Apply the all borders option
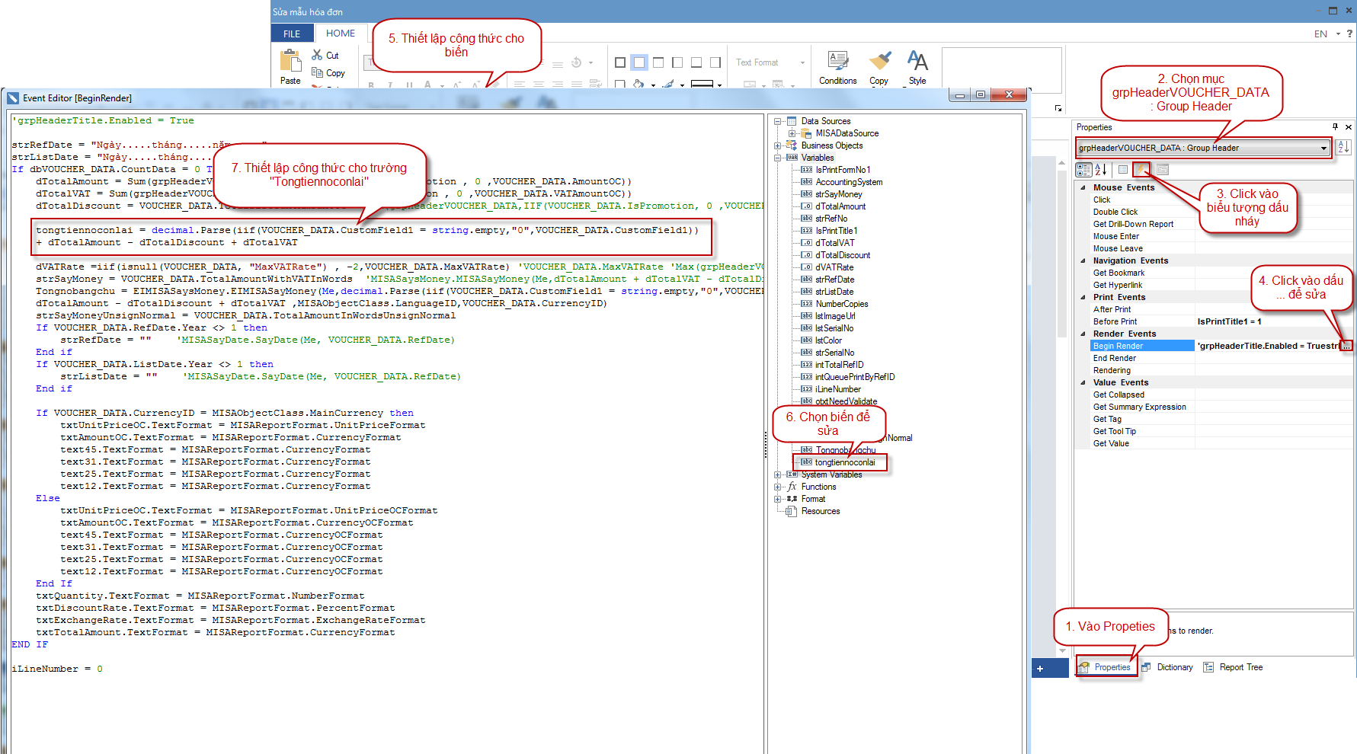The image size is (1357, 754). point(620,62)
